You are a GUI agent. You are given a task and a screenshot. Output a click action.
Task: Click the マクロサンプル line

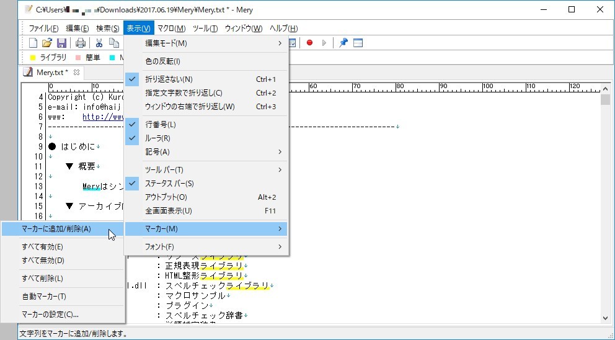tap(196, 295)
